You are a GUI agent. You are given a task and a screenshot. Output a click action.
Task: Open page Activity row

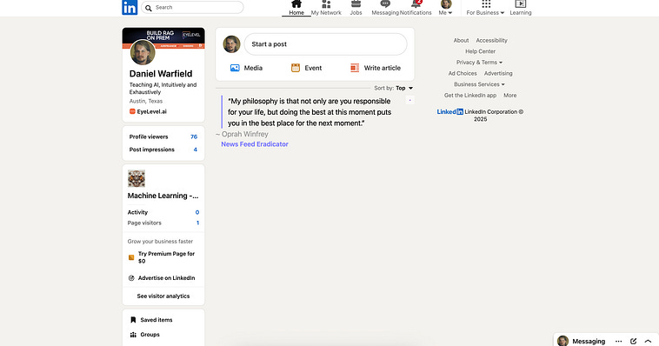coord(163,212)
